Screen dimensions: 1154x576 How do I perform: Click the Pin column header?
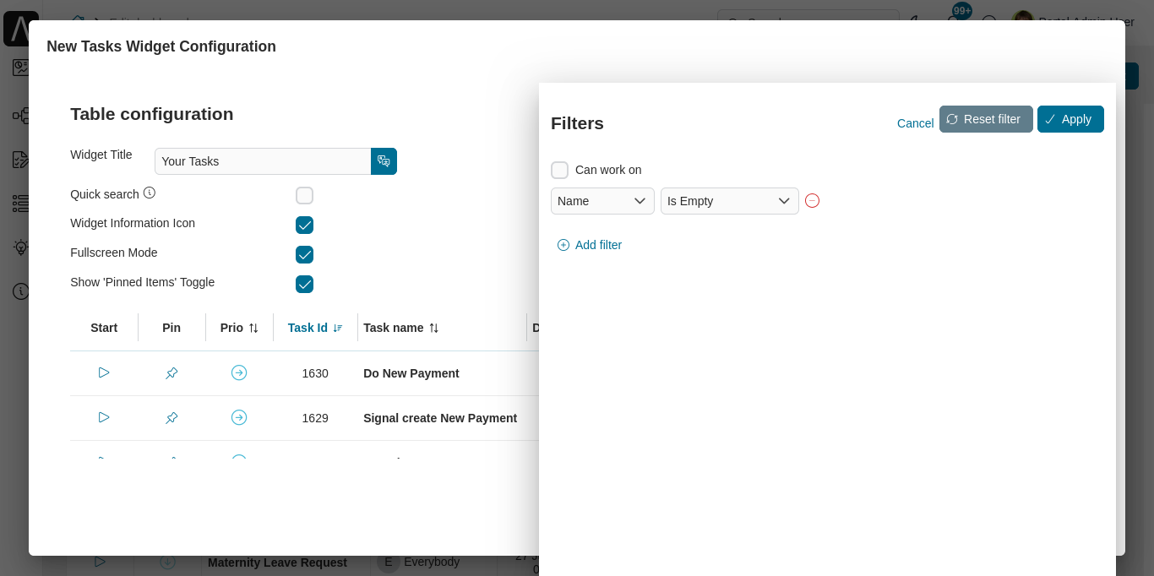point(171,328)
